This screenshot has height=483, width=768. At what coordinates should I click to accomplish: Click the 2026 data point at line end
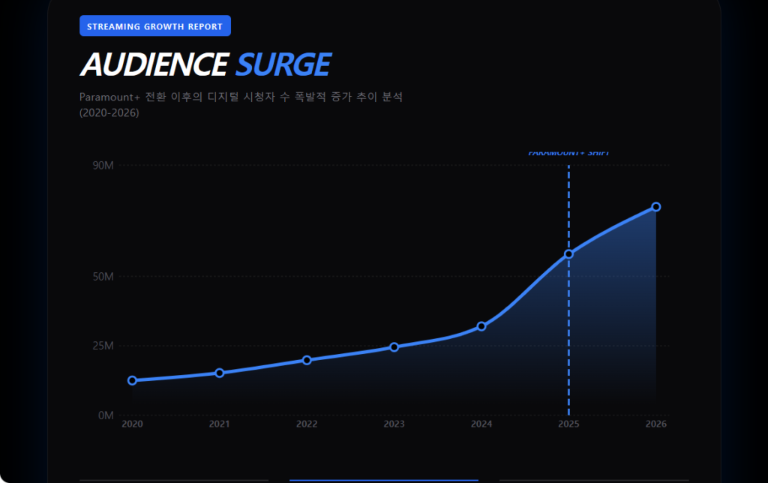pyautogui.click(x=655, y=206)
